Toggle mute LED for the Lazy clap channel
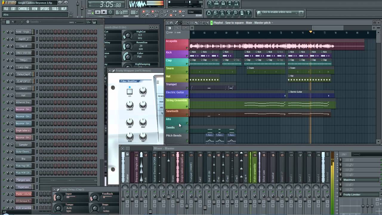The image size is (382, 215). point(4,67)
